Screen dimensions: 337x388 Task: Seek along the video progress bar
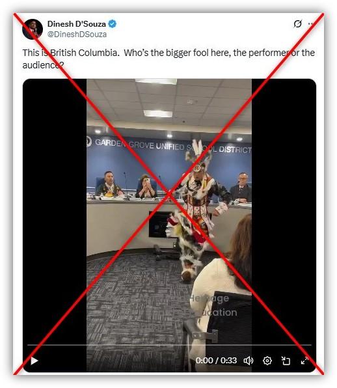(x=169, y=344)
